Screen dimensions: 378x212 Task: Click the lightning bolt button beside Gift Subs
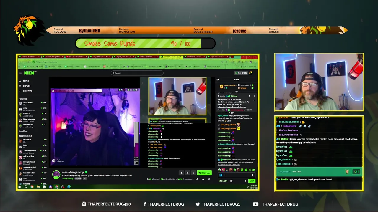[x=194, y=173]
